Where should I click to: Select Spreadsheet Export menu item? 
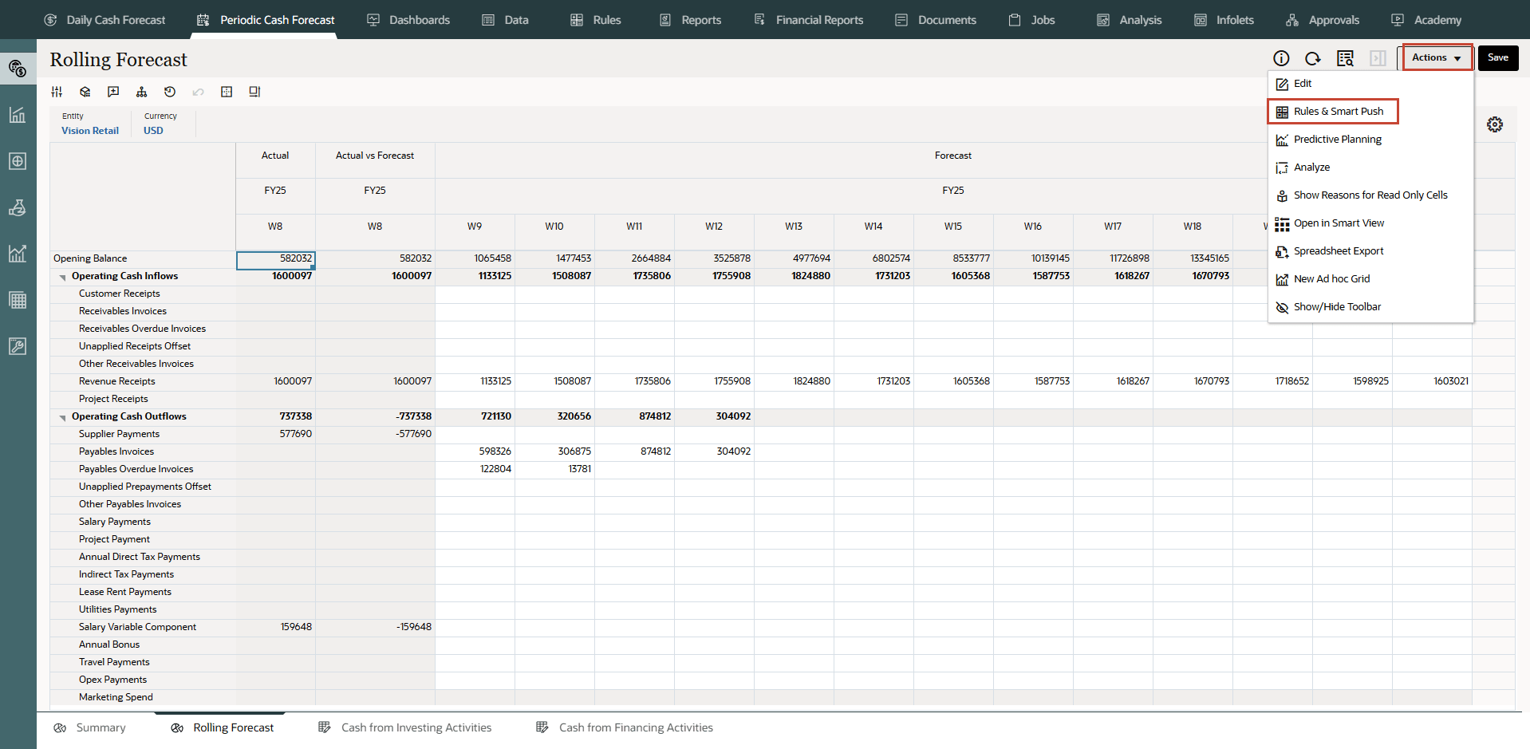1338,251
